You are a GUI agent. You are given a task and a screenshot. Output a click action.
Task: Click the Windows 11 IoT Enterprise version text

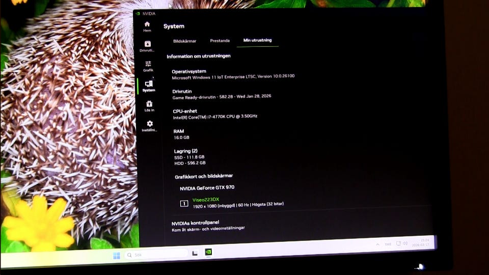(233, 77)
